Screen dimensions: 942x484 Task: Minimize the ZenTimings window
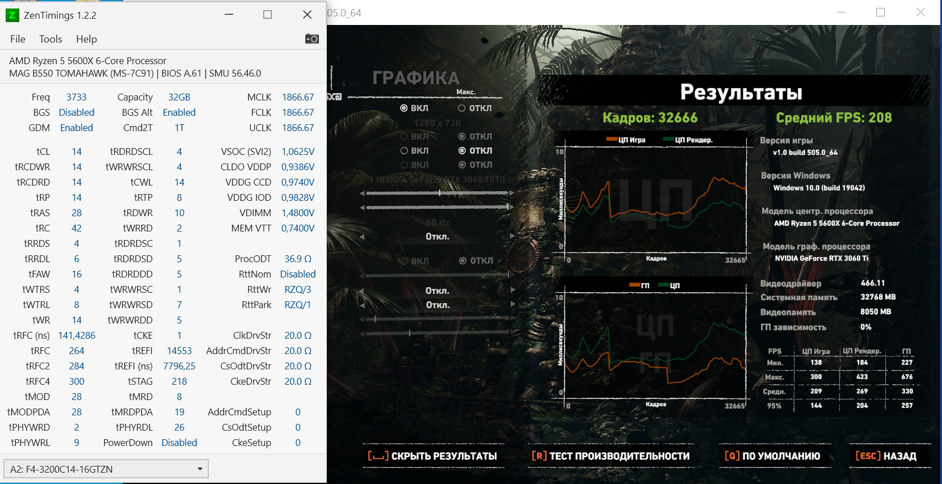click(229, 15)
